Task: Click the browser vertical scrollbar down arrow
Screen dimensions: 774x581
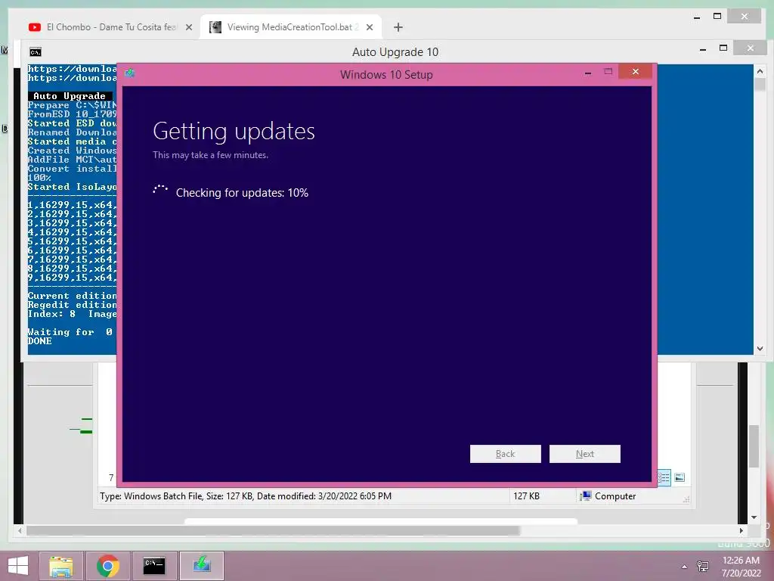Action: 754,517
